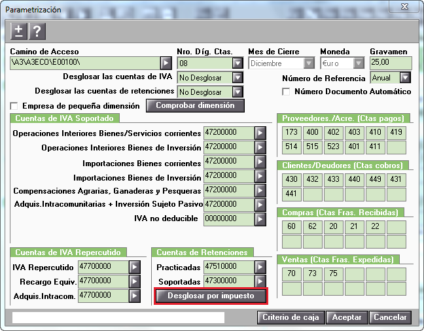Click the Soportadas 47300000 field

click(229, 281)
